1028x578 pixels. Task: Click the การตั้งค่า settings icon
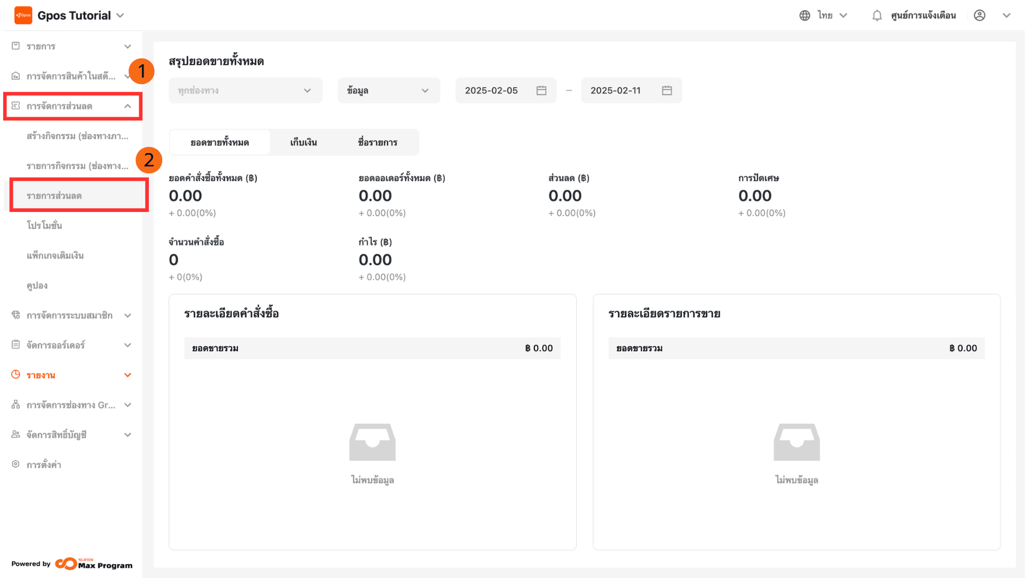(16, 464)
